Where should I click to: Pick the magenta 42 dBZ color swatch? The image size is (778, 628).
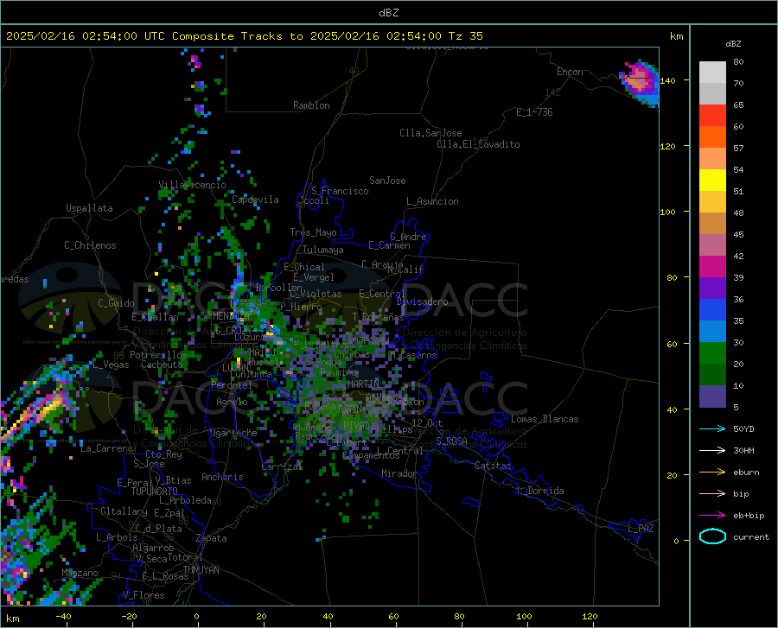click(x=712, y=267)
